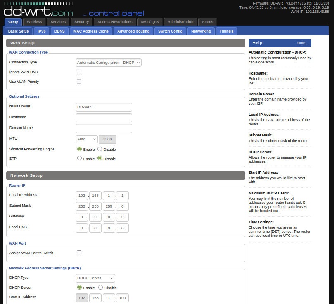Check Ignore WAN DNS box
Viewport: 334px width, 304px height.
tap(79, 72)
